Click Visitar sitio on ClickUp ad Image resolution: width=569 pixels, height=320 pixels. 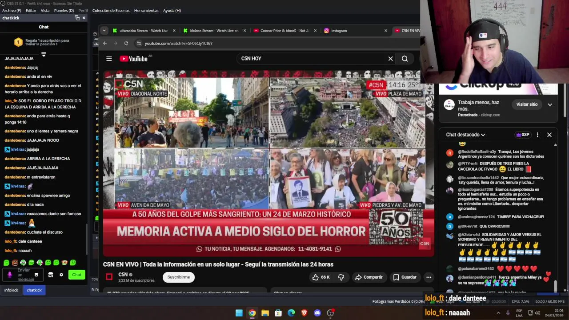click(527, 104)
